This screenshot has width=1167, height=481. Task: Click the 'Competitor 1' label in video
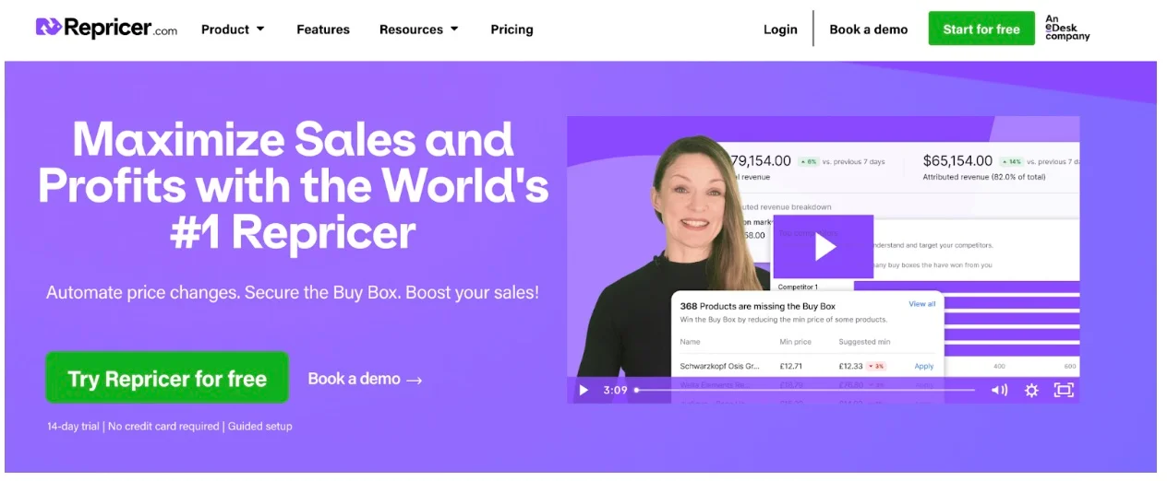[x=798, y=287]
